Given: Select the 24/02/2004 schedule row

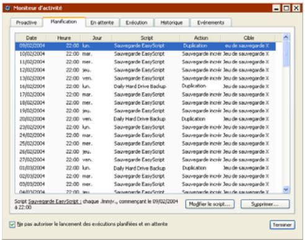Looking at the screenshot, I should 145,135.
